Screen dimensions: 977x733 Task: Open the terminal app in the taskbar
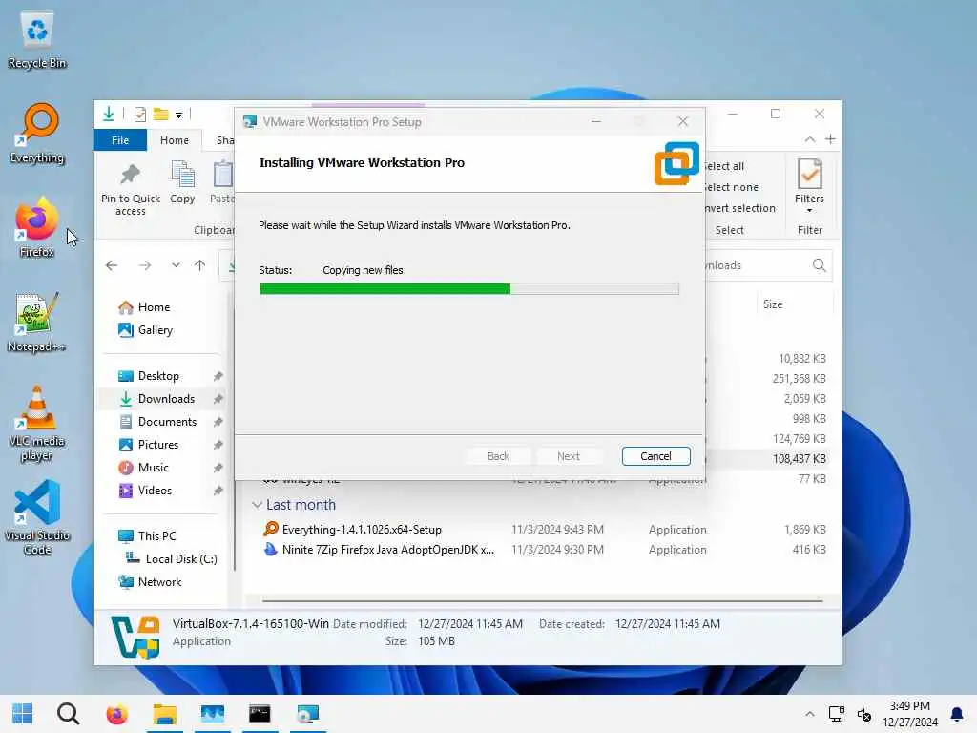(260, 714)
